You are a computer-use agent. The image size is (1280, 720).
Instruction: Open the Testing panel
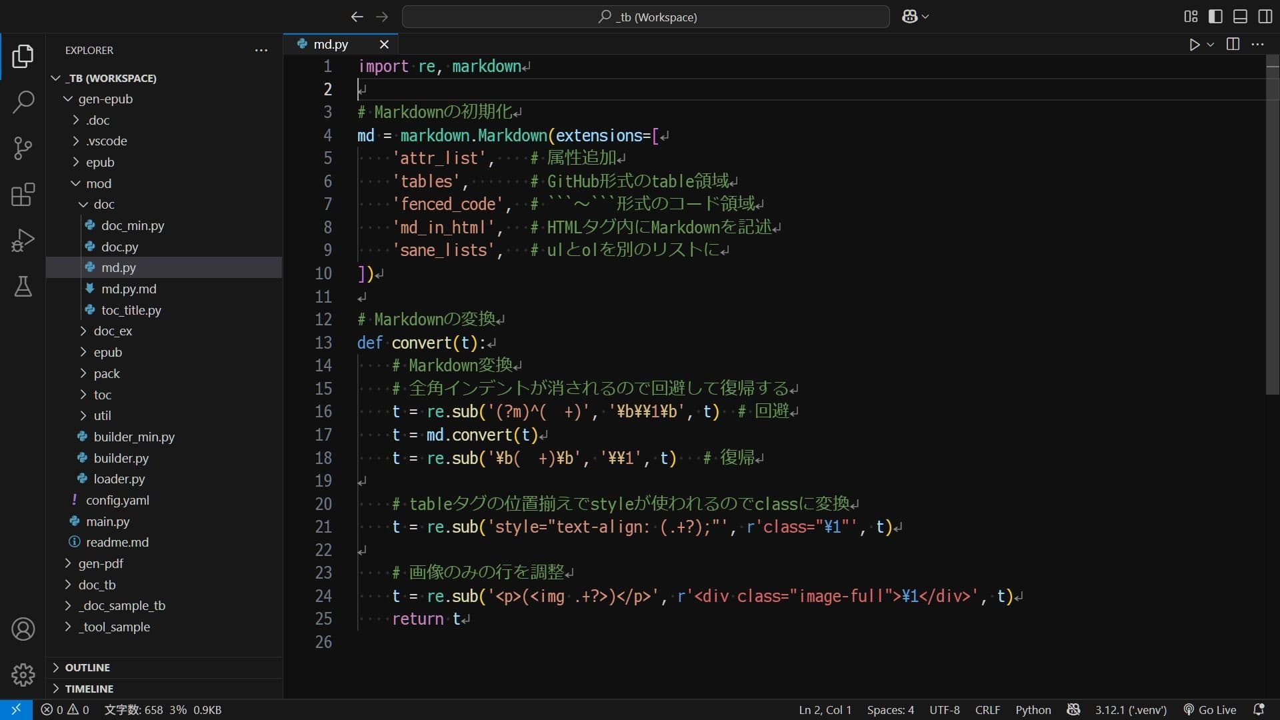(23, 287)
